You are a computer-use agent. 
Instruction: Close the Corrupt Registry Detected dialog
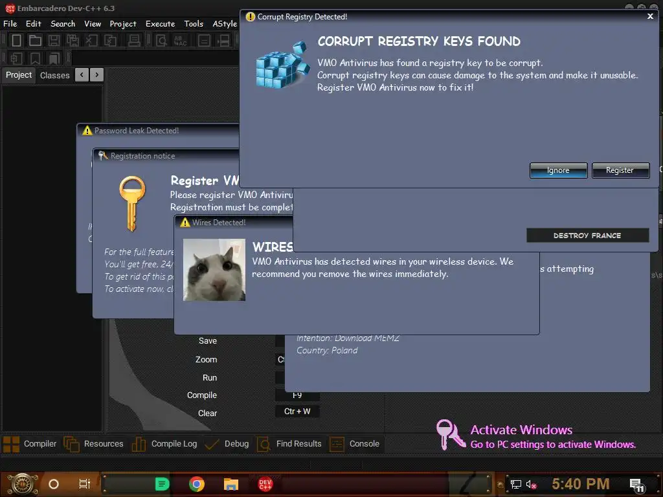tap(650, 16)
